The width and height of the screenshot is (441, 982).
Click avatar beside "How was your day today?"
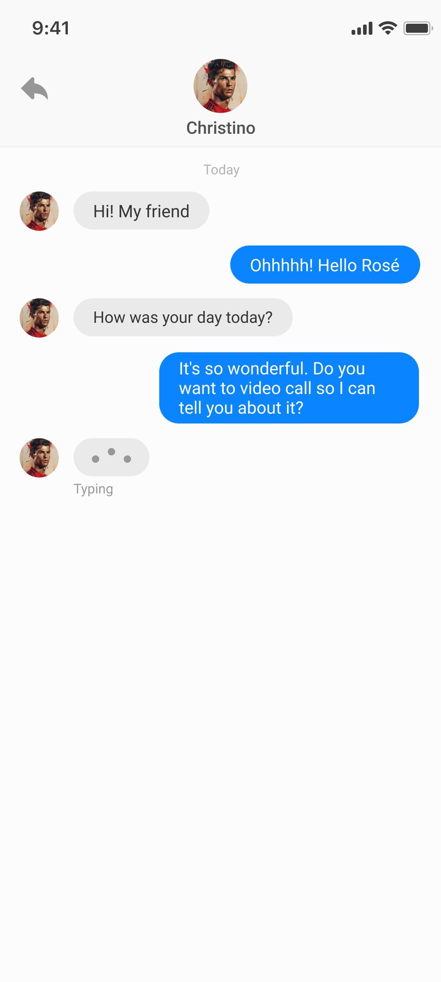[x=39, y=318]
